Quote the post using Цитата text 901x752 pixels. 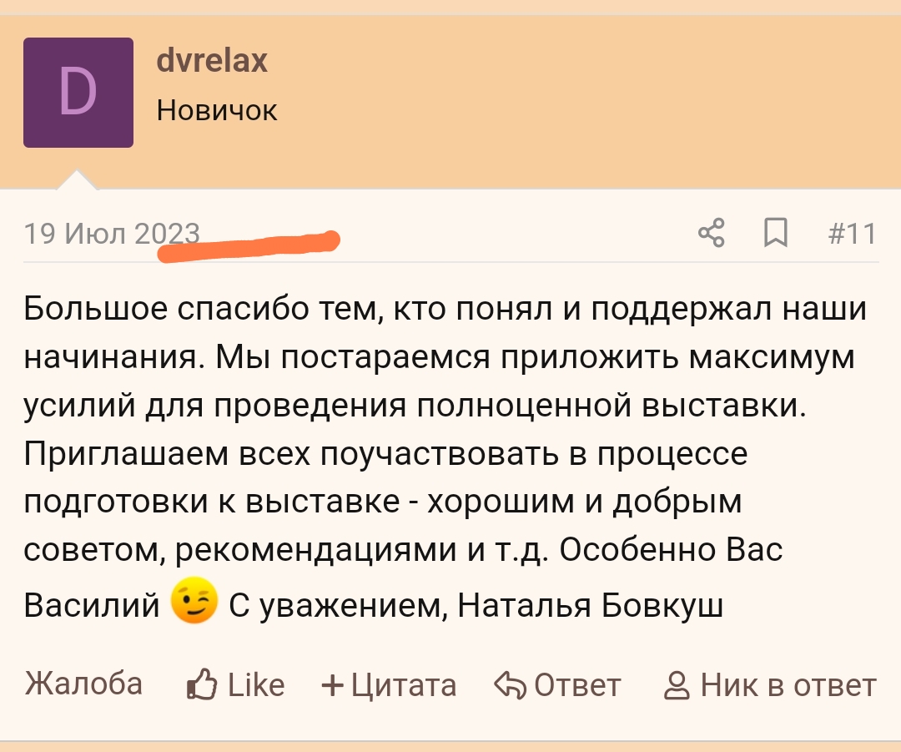pos(404,685)
